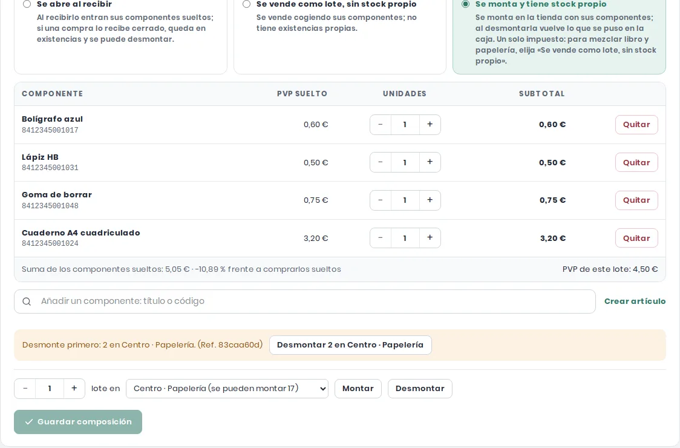Image resolution: width=680 pixels, height=448 pixels.
Task: Click the barcode 8412345001017
Action: coord(50,130)
